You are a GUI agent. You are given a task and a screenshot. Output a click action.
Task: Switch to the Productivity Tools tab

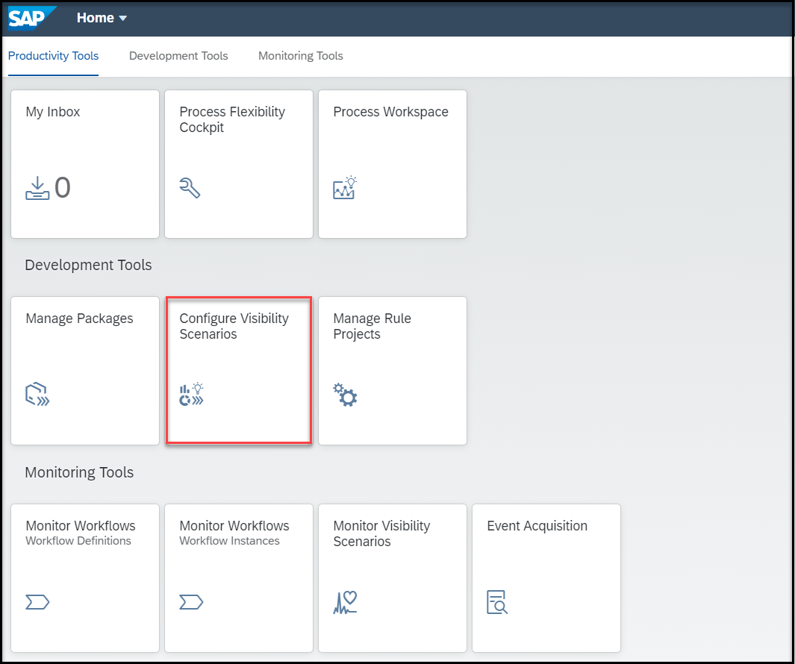tap(53, 56)
